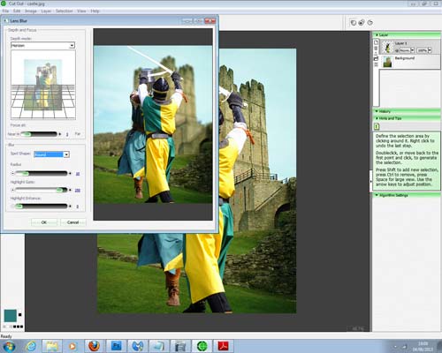The height and width of the screenshot is (353, 442).
Task: Launch Windows Media Player from taskbar
Action: point(72,346)
